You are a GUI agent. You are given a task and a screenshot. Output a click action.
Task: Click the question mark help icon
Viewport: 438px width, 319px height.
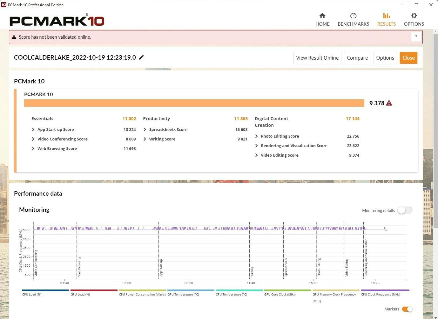coord(416,37)
